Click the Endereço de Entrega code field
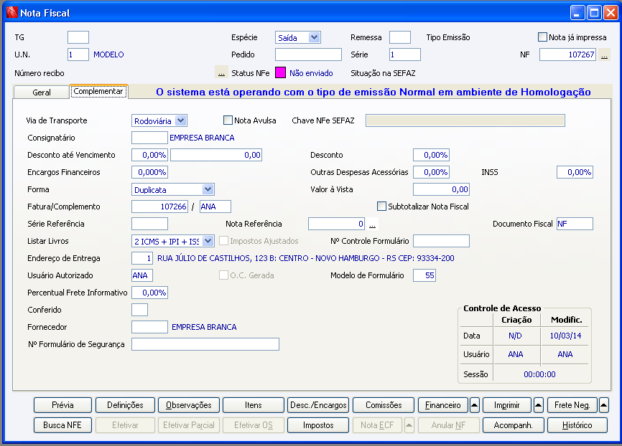The image size is (622, 446). (x=142, y=258)
